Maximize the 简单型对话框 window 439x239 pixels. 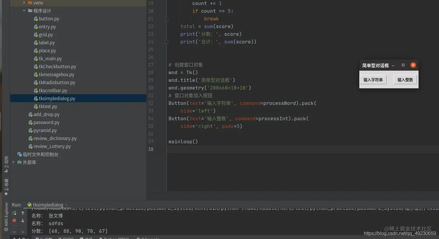pos(403,65)
